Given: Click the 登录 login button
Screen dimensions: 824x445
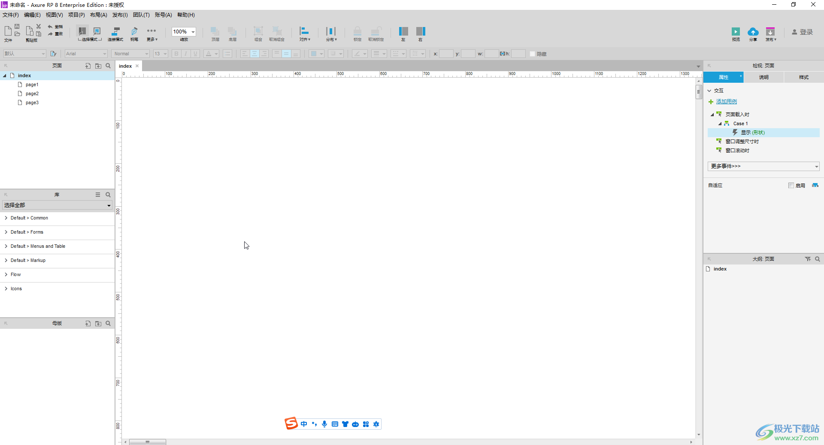Looking at the screenshot, I should click(x=802, y=32).
